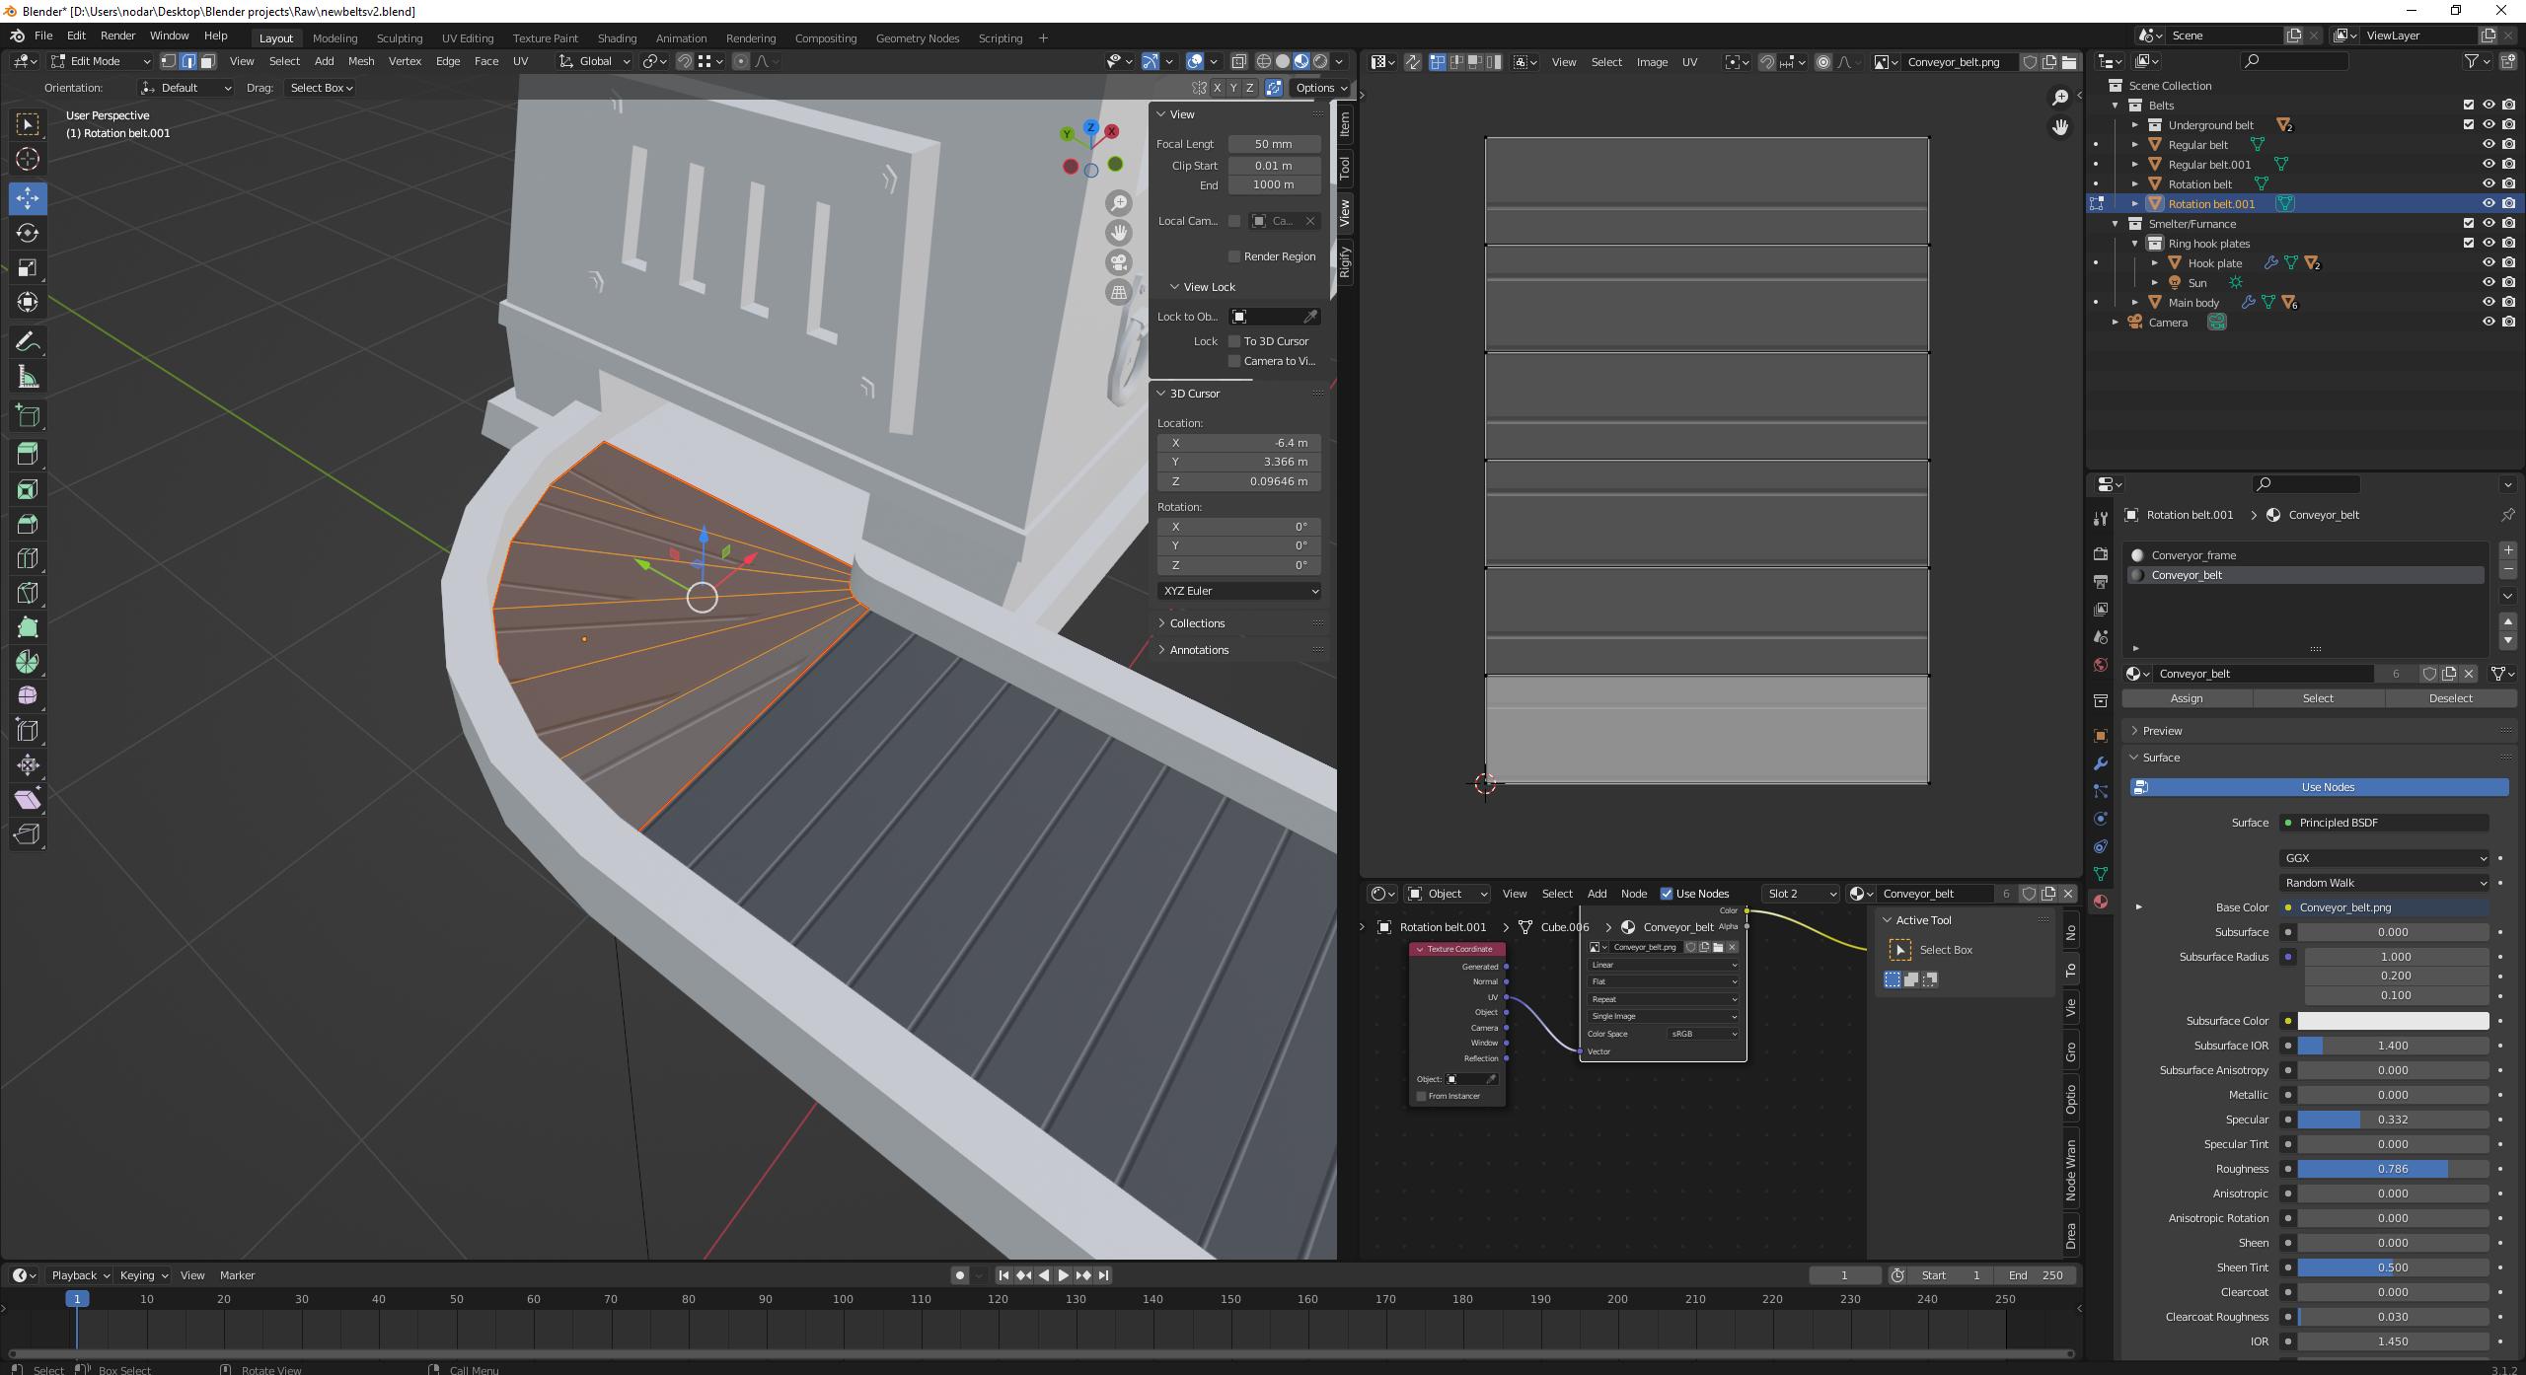Open the Rendering menu
This screenshot has width=2526, height=1375.
coord(750,38)
